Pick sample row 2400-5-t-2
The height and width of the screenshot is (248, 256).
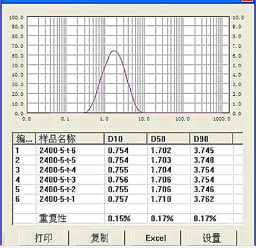57,190
